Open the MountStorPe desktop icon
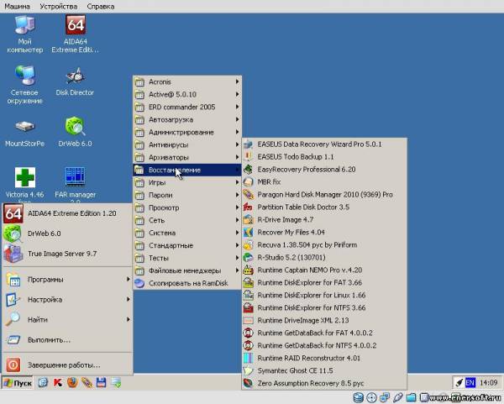This screenshot has width=504, height=404. click(x=24, y=134)
